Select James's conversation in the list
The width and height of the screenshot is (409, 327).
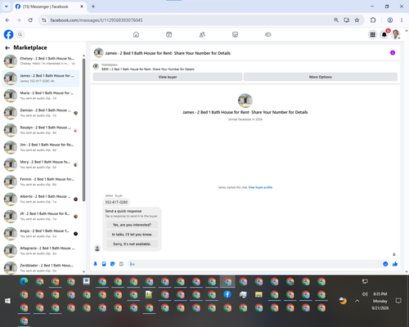point(41,78)
